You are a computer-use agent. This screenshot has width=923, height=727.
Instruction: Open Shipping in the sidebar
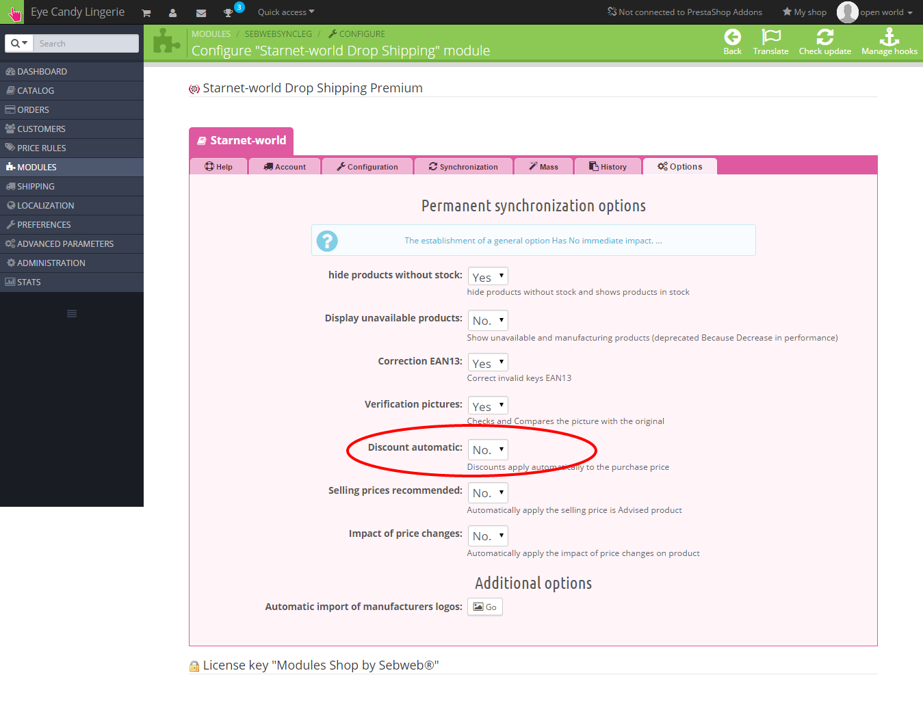[72, 186]
